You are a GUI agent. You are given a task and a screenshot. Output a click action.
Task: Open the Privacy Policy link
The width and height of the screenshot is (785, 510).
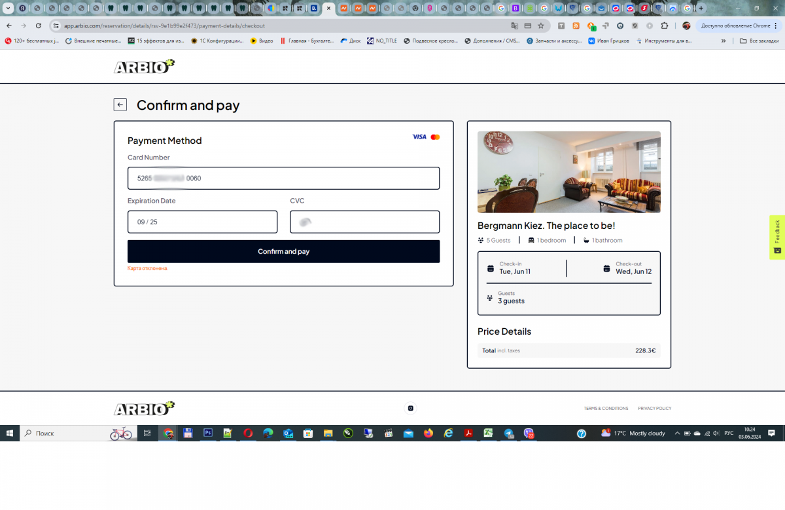pyautogui.click(x=654, y=408)
